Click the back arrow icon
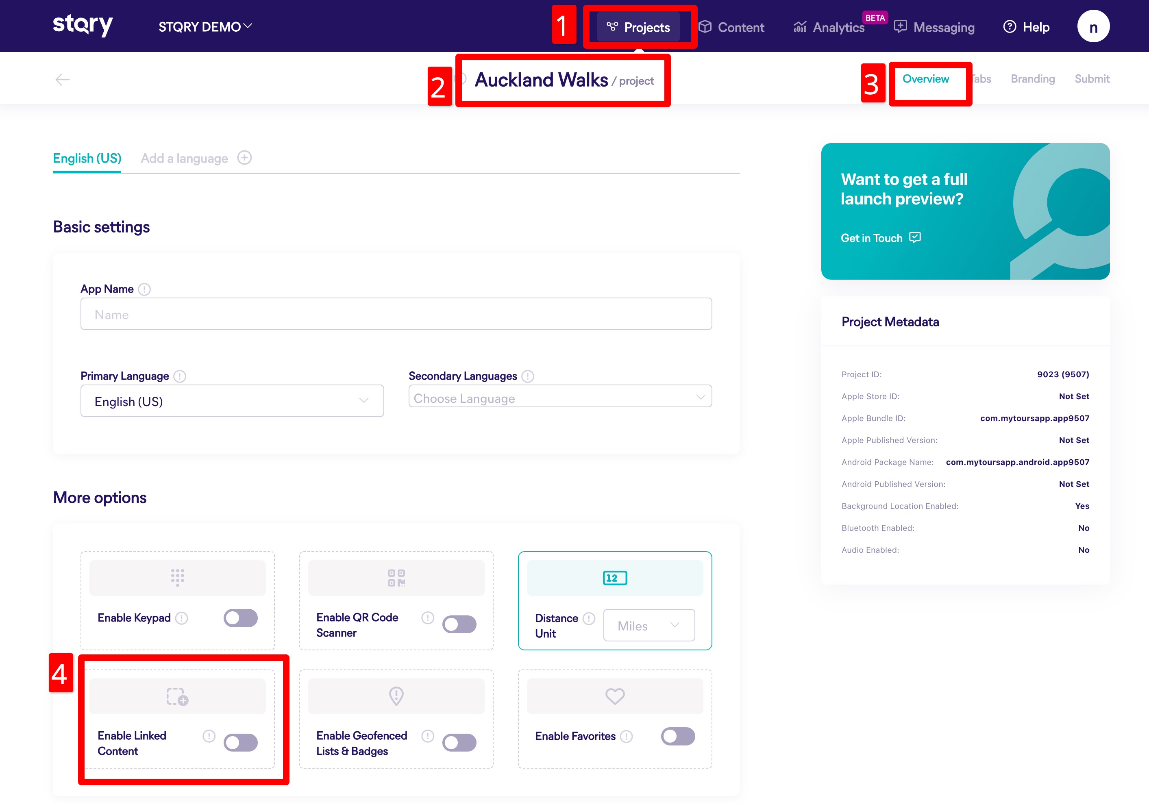The width and height of the screenshot is (1149, 804). click(x=63, y=80)
